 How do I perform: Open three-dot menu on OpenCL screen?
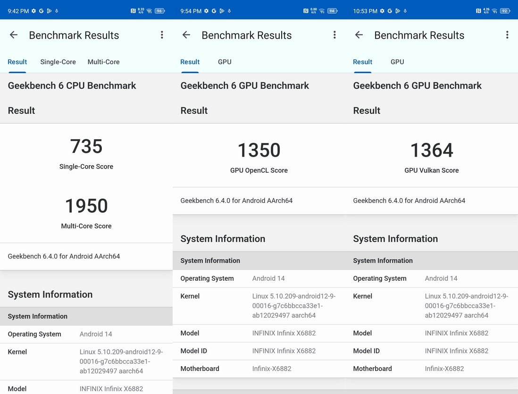coord(334,35)
